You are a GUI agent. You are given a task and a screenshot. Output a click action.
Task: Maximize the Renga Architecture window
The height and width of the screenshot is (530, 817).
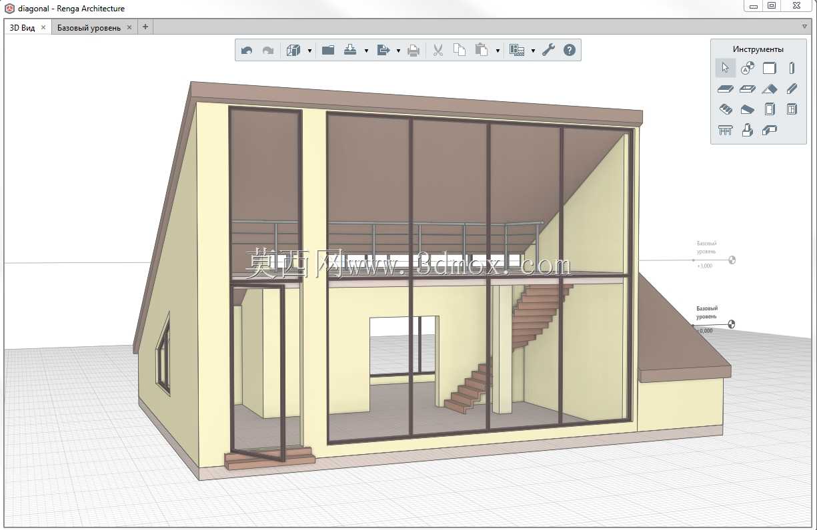772,5
